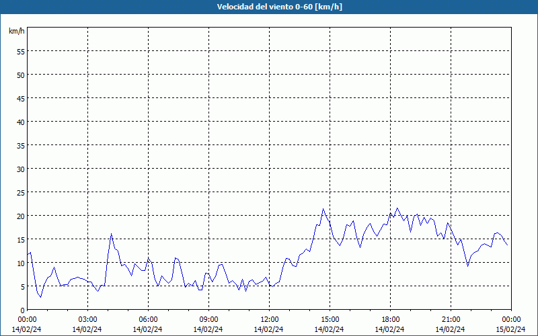Click the '35' y-axis label
538x336 pixels.
click(x=21, y=145)
